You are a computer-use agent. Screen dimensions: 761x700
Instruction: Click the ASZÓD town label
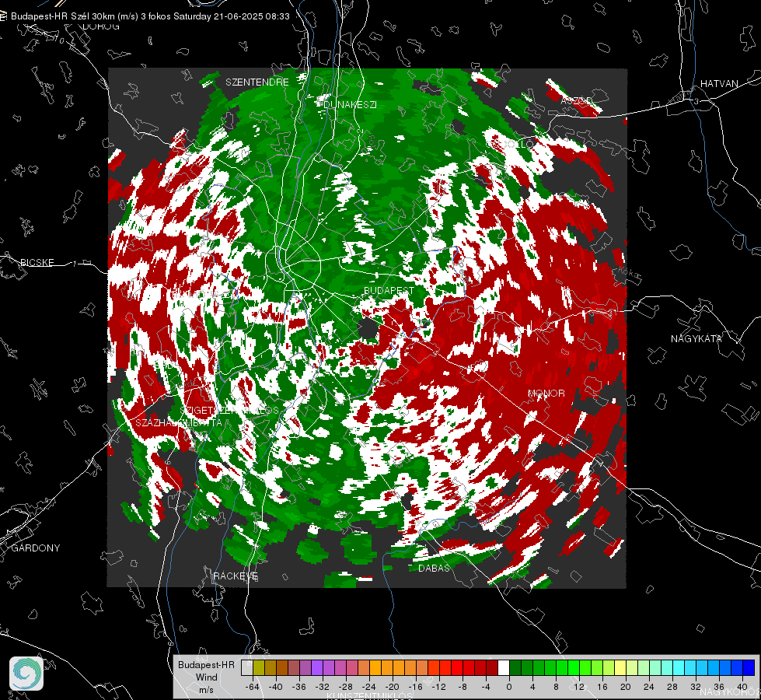[576, 100]
